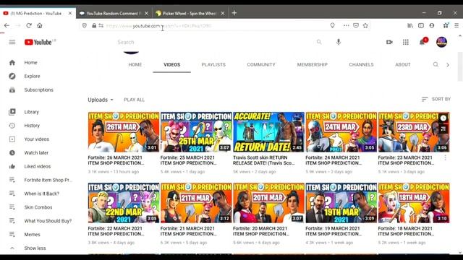The width and height of the screenshot is (463, 260).
Task: Open the COMMUNITY tab
Action: click(261, 64)
